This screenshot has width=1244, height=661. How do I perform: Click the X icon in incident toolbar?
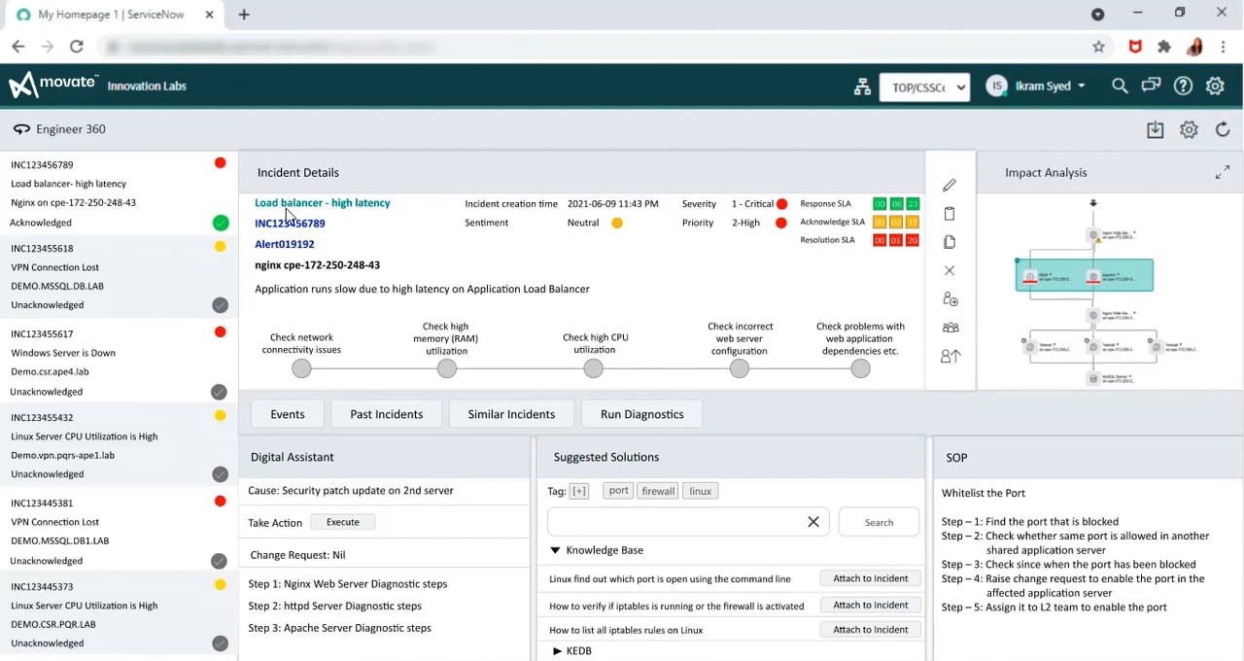point(950,270)
